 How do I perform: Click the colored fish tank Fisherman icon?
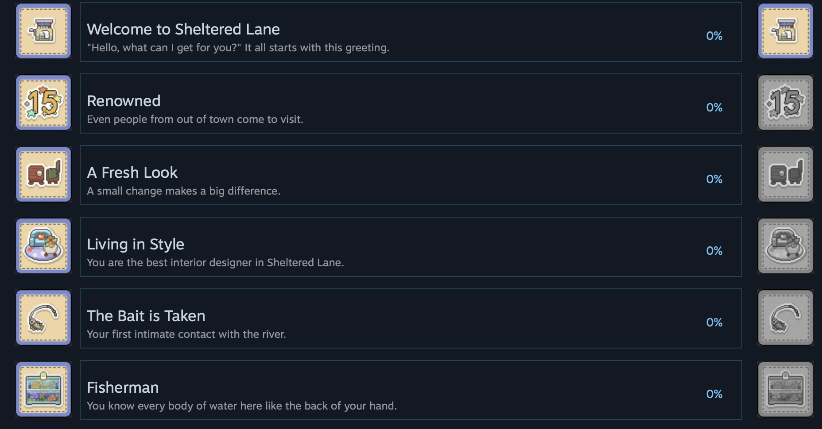(43, 389)
